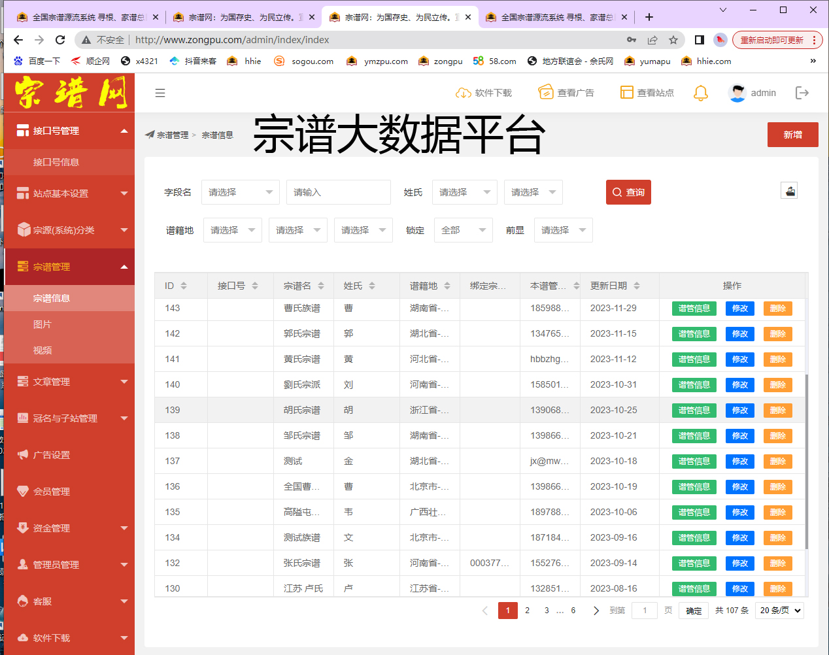Select 图片 under the 宗谱管理 menu
Screen dimensions: 829x655
67,324
